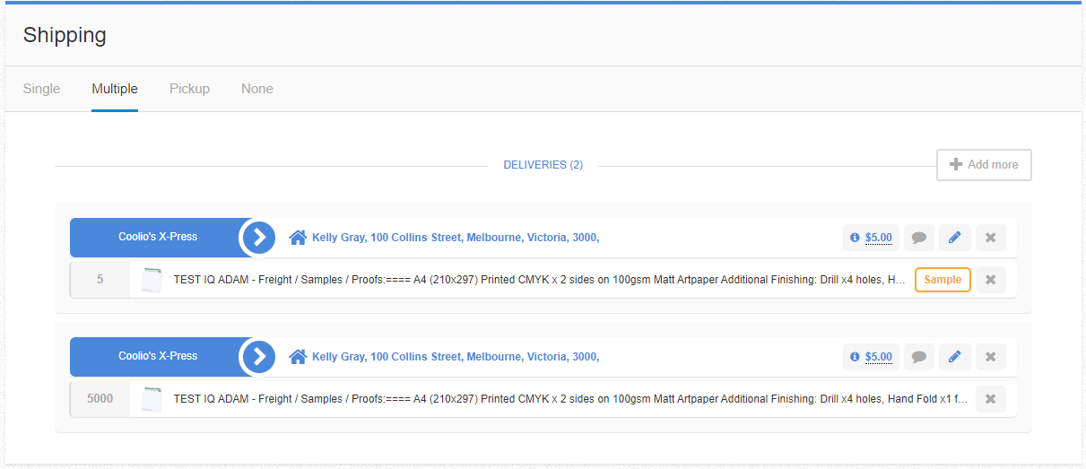Click the item description in quantity 5 row
1086x469 pixels.
point(540,280)
